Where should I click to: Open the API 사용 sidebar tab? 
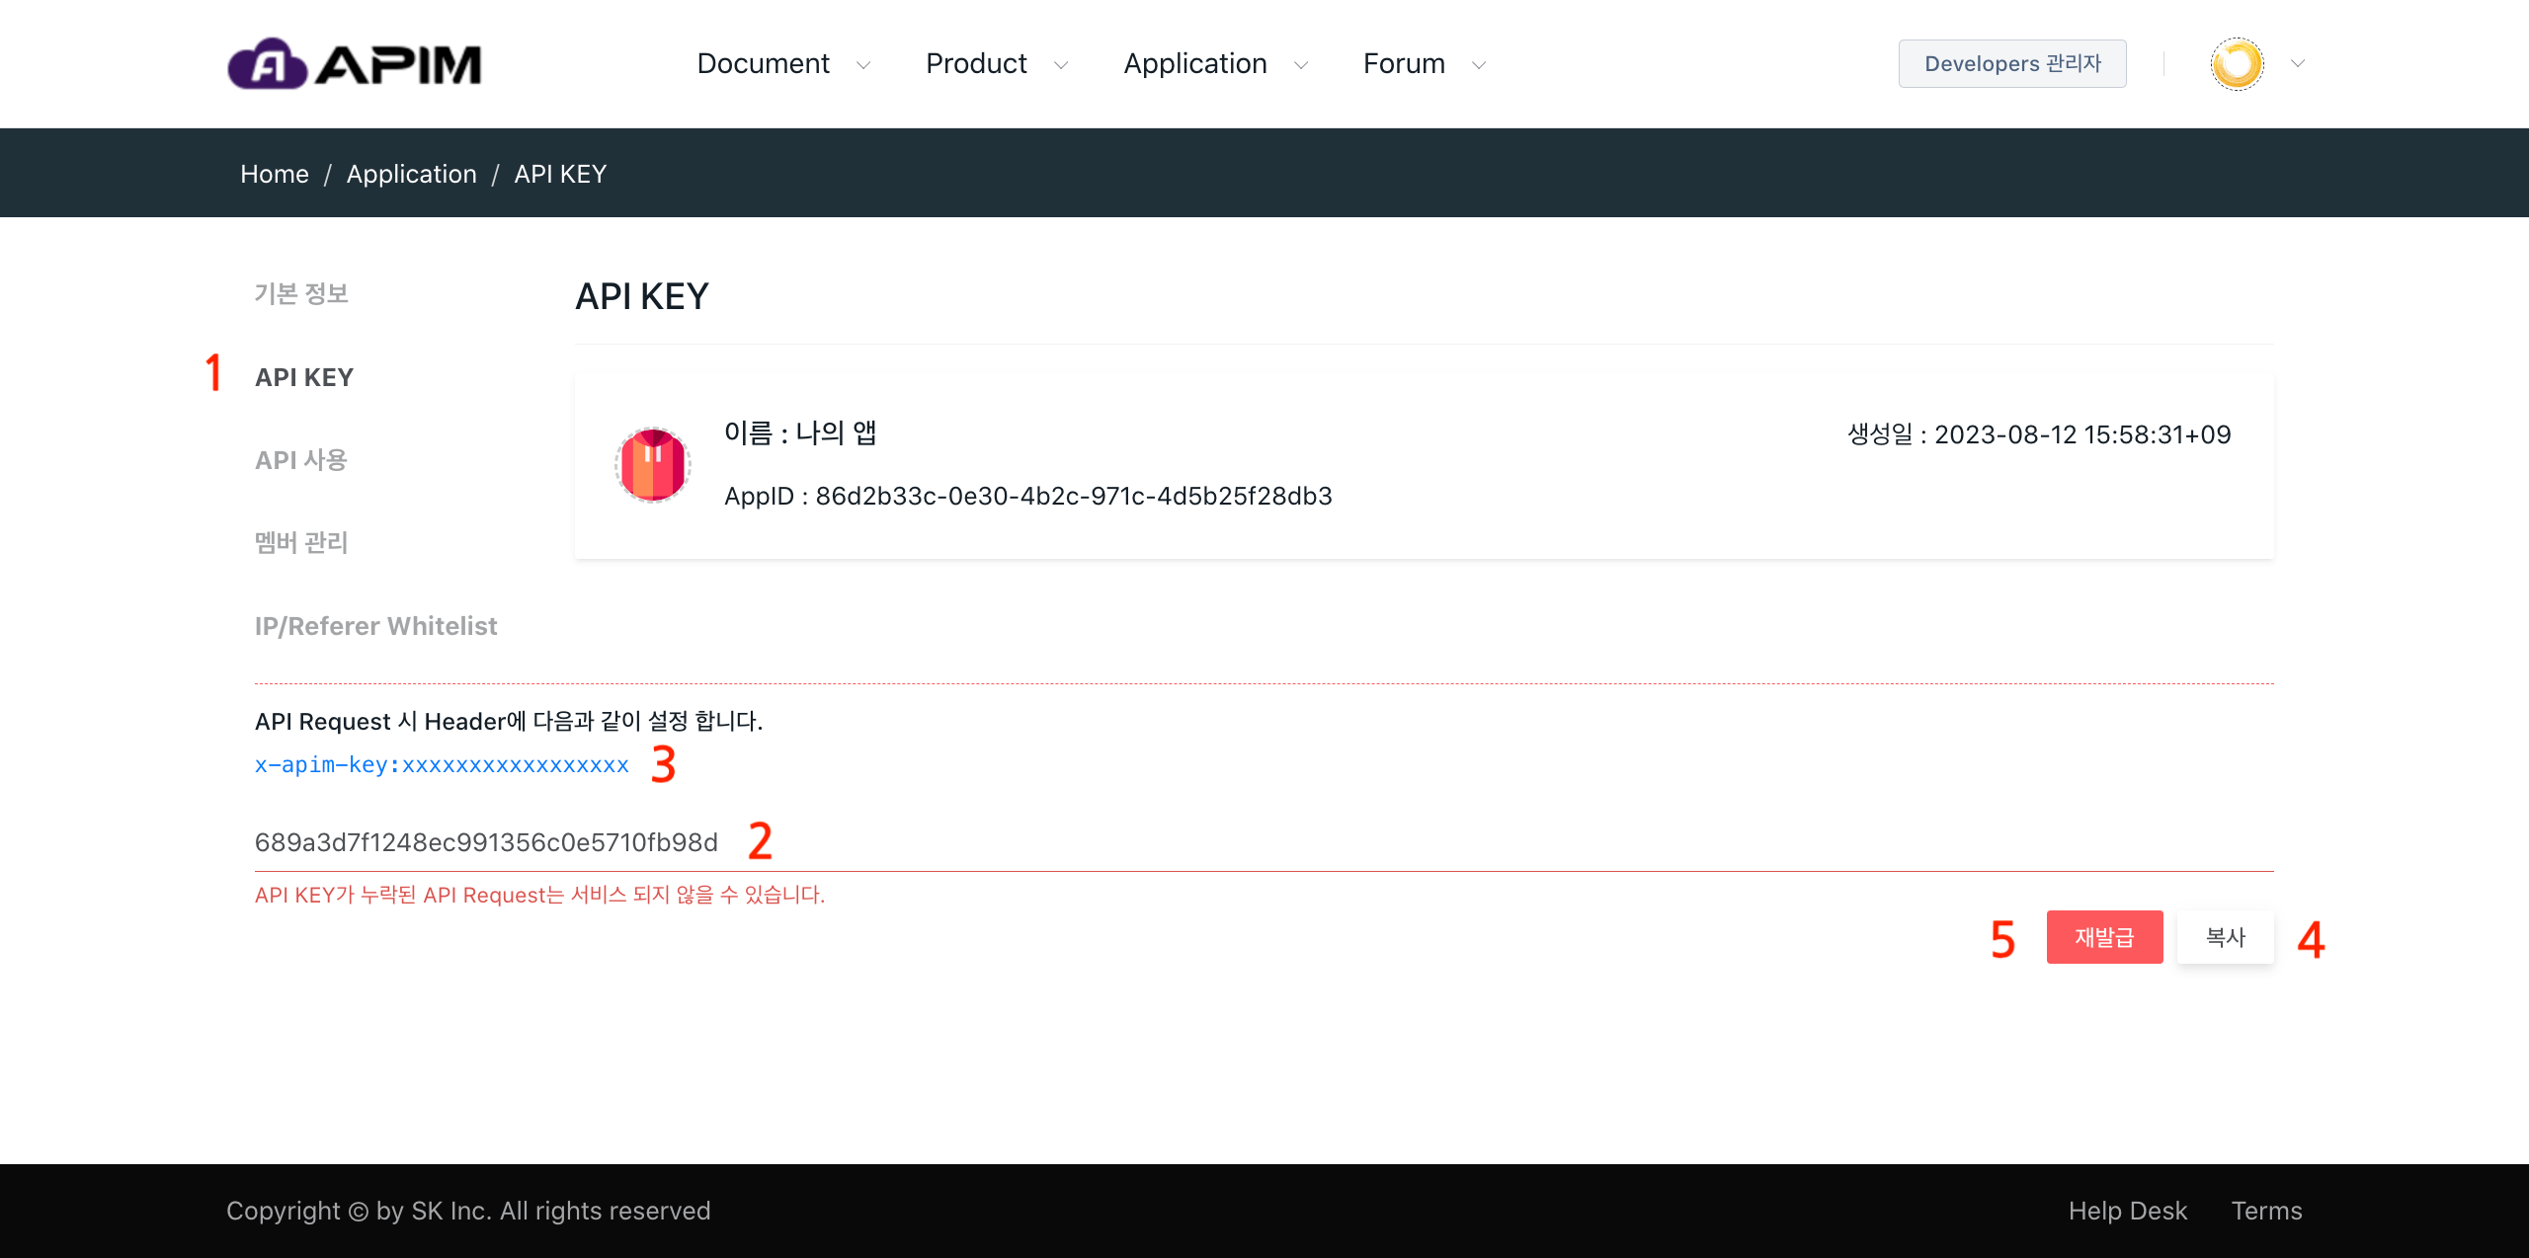click(301, 460)
